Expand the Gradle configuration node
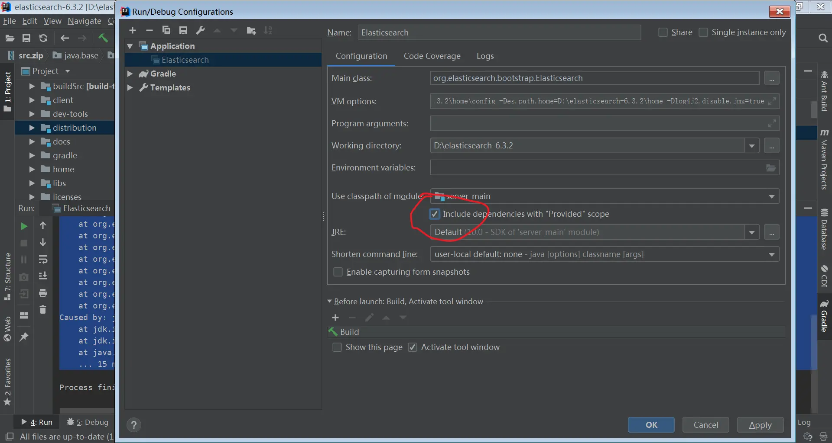 point(130,74)
